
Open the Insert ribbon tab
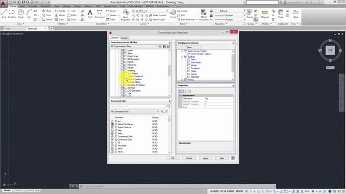pyautogui.click(x=22, y=6)
